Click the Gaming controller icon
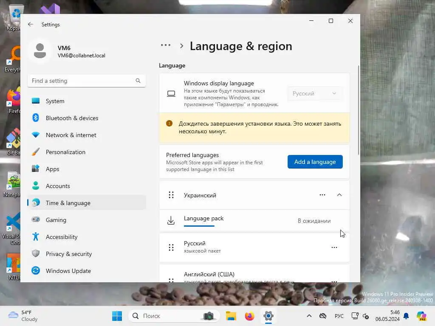This screenshot has height=326, width=435. (x=36, y=219)
